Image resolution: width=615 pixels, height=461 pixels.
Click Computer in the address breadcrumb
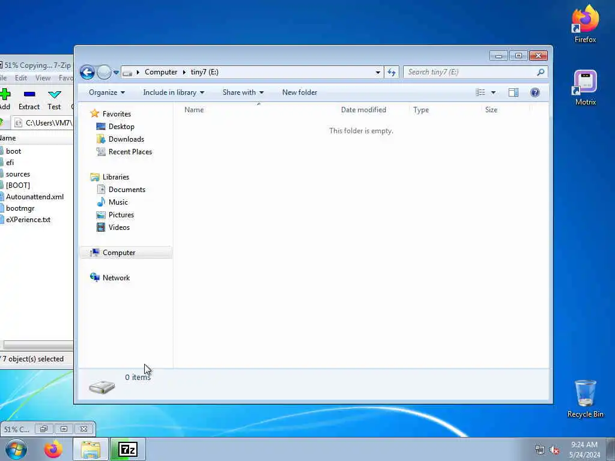point(161,72)
